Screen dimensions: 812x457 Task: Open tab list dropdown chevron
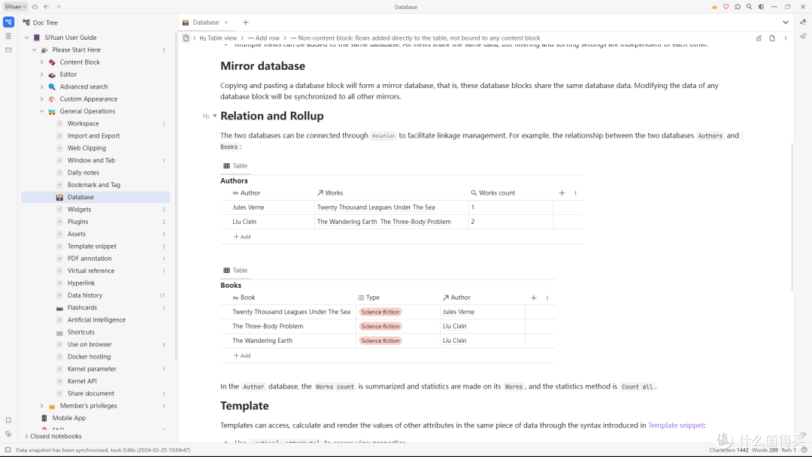pyautogui.click(x=786, y=23)
